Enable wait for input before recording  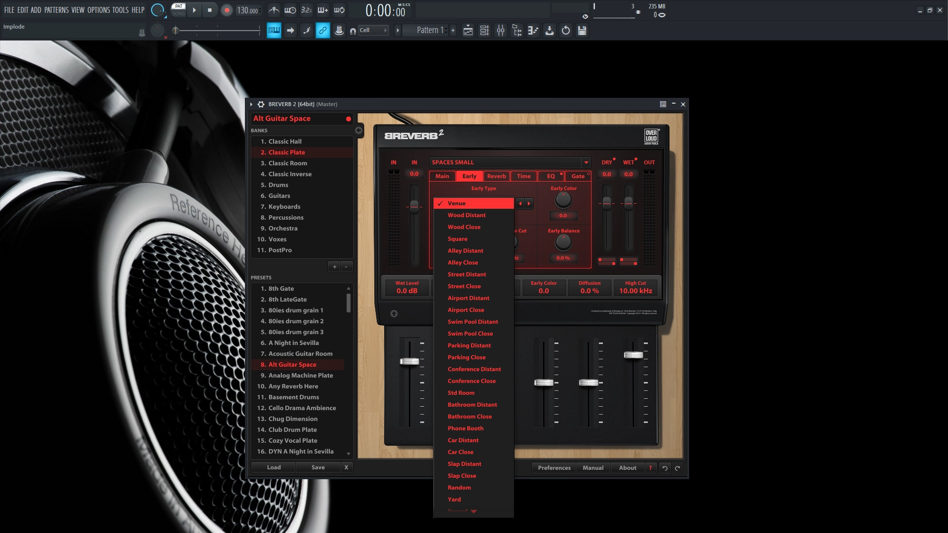point(290,10)
